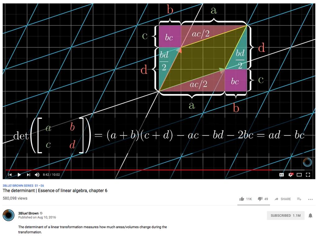The width and height of the screenshot is (318, 236).
Task: Click the 580,098 views count
Action: pos(15,198)
